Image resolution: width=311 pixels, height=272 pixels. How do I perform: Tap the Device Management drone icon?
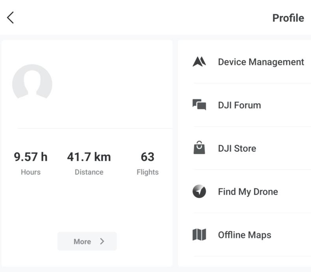coord(199,62)
